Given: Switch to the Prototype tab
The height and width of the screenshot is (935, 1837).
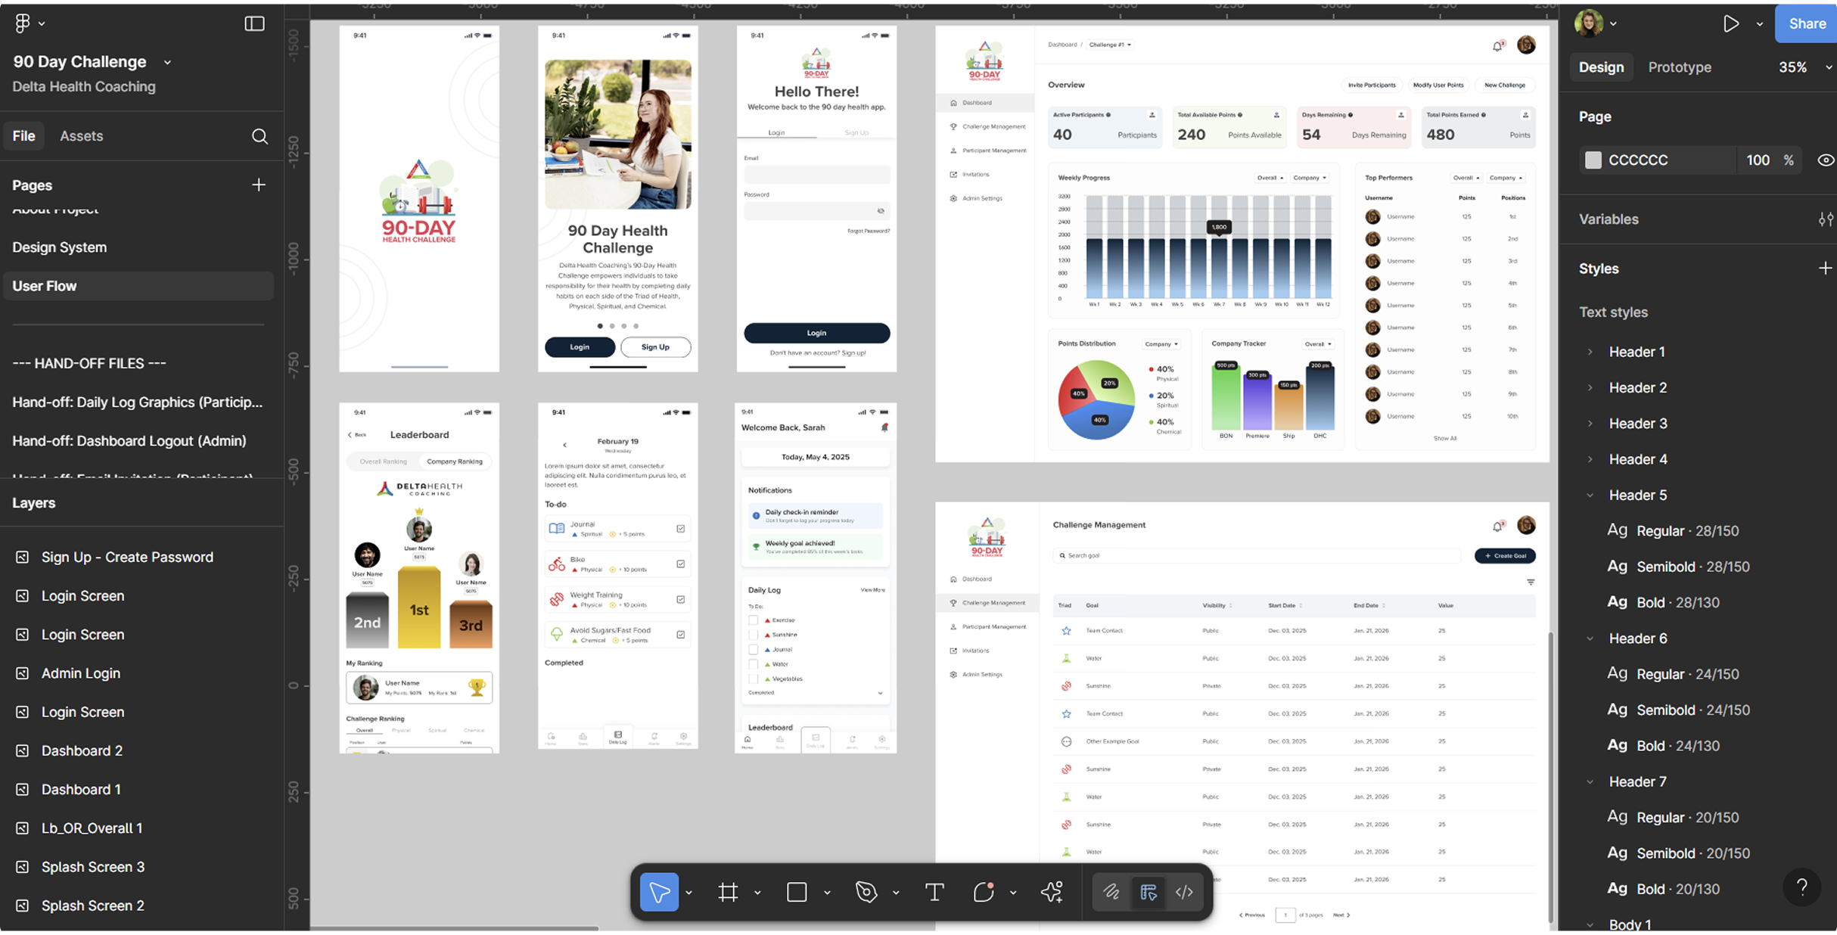Looking at the screenshot, I should (x=1679, y=67).
